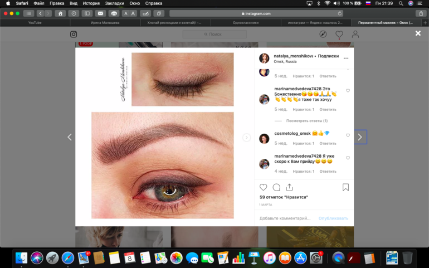
Task: Like the post with the heart icon
Action: 264,188
